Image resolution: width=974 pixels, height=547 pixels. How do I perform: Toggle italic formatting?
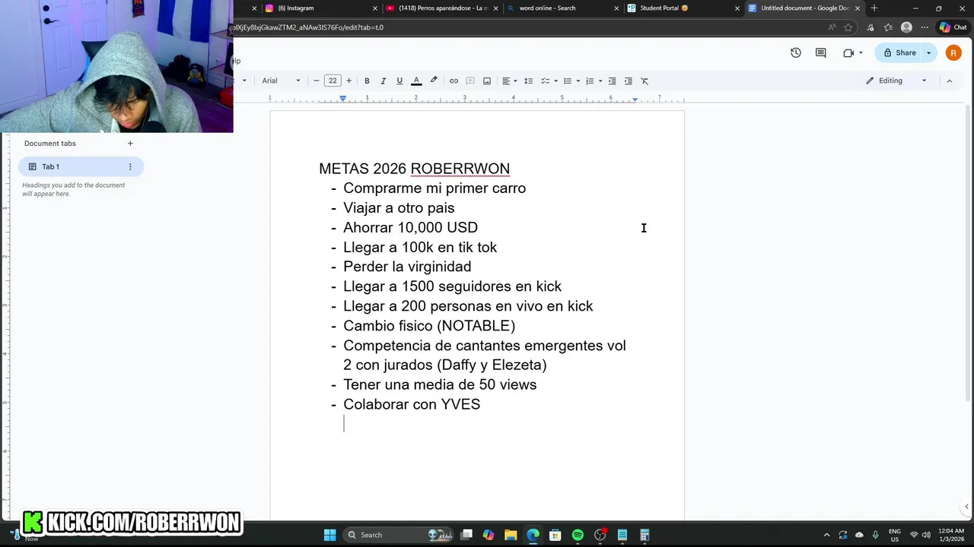(383, 81)
